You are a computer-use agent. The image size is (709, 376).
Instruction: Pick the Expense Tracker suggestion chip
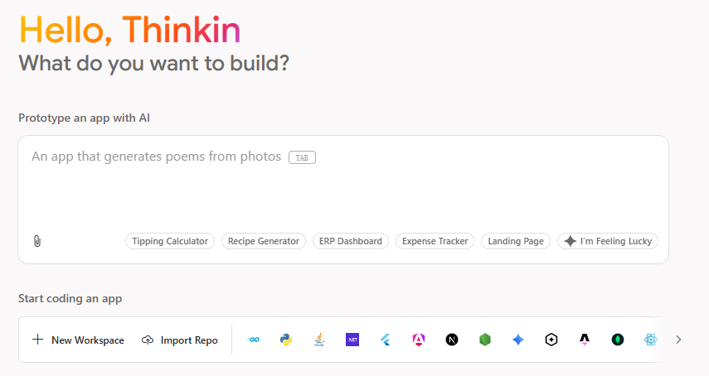[x=435, y=241]
